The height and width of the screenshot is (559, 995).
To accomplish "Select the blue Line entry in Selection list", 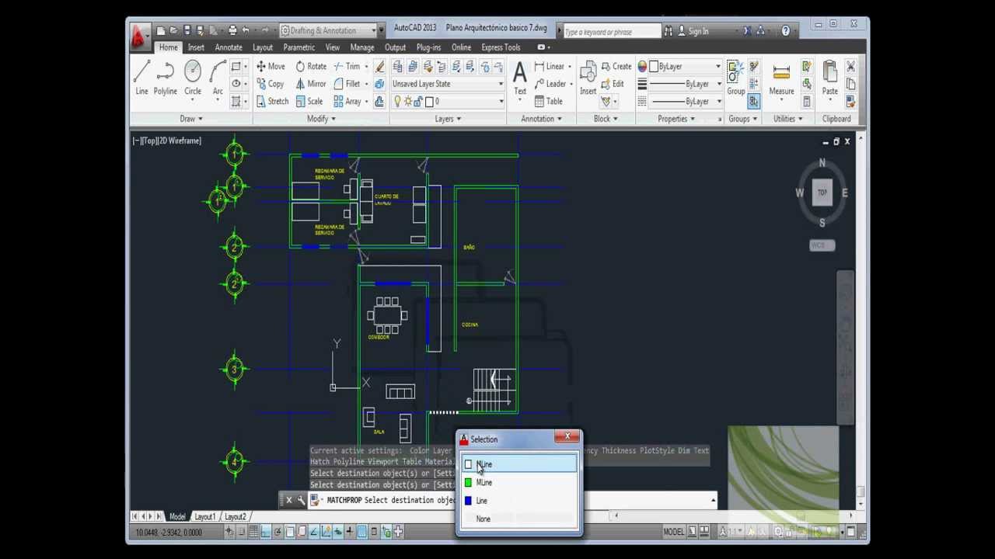I will click(x=518, y=501).
